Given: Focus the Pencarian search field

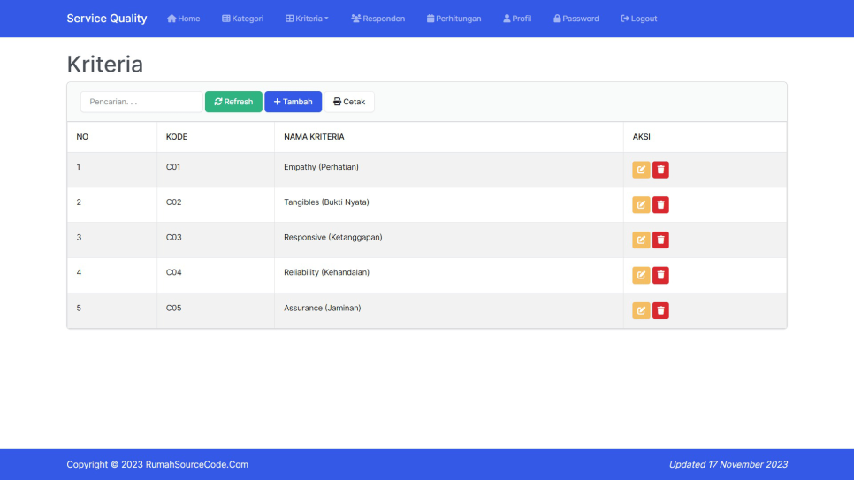Looking at the screenshot, I should tap(141, 102).
